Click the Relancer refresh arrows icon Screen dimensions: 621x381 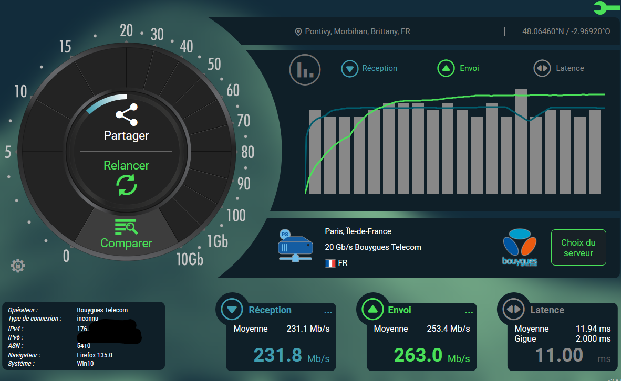(126, 186)
